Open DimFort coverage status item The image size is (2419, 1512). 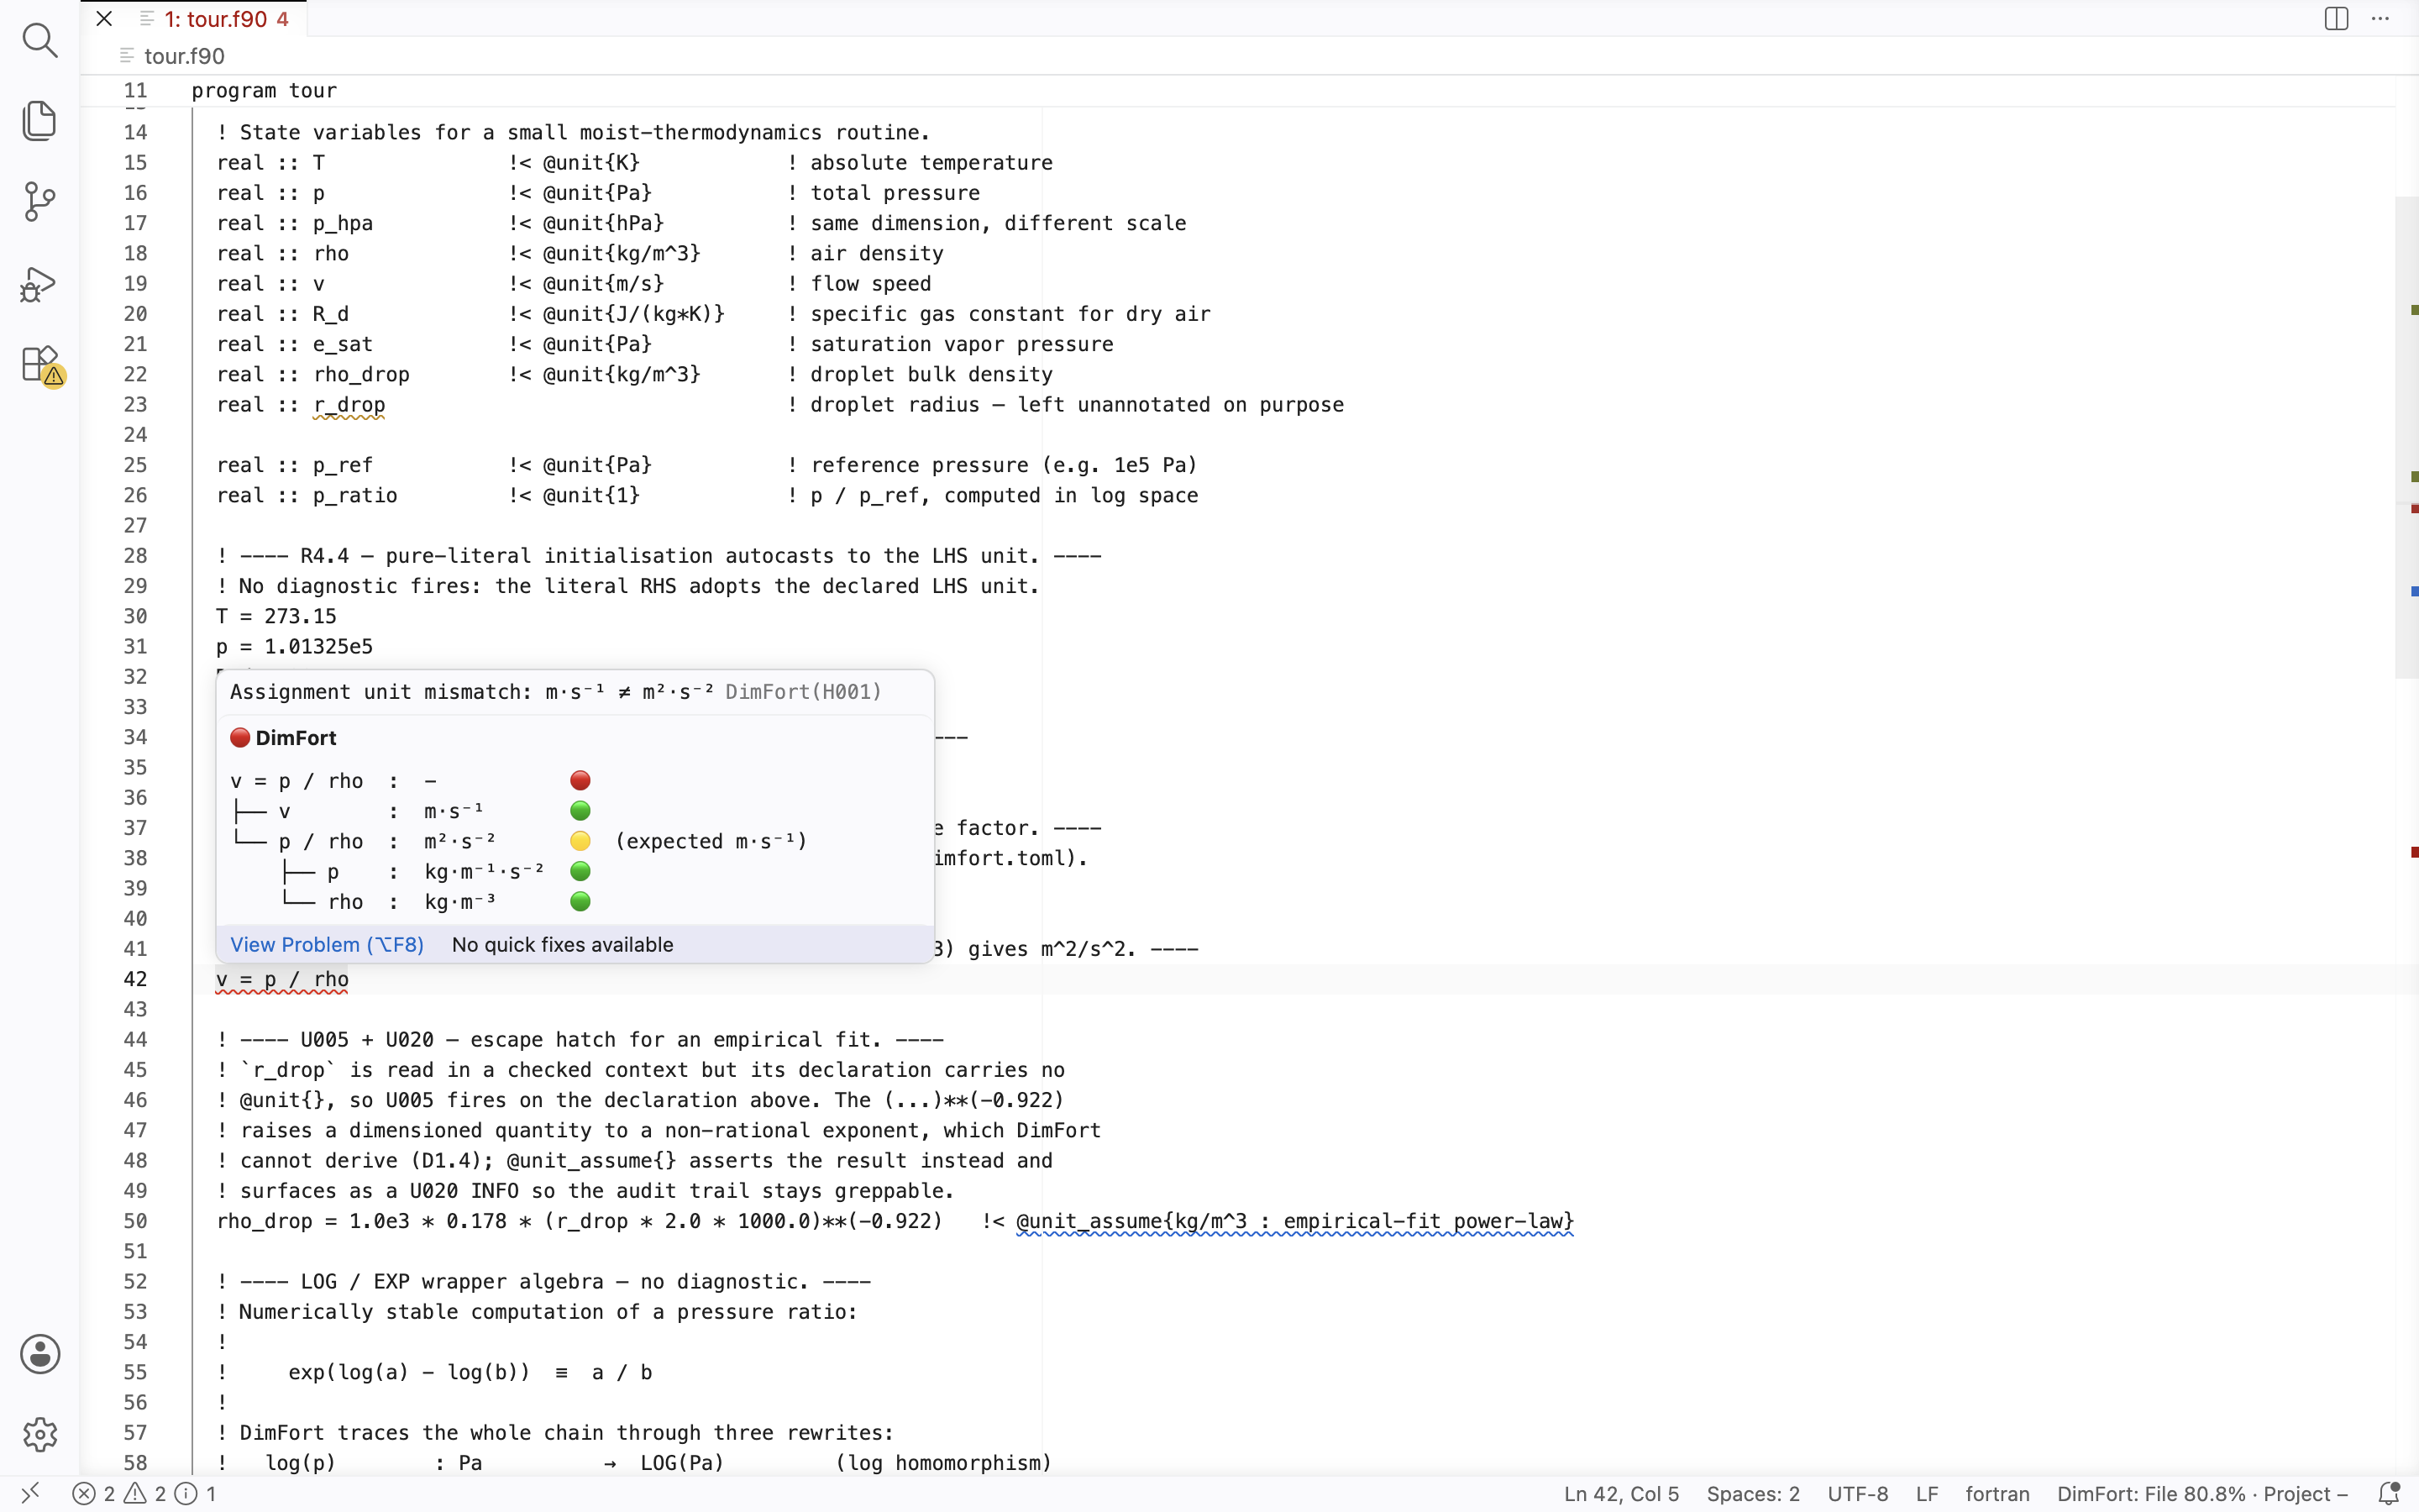[x=2202, y=1494]
